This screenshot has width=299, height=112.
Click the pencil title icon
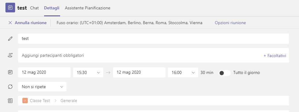[x=10, y=39]
